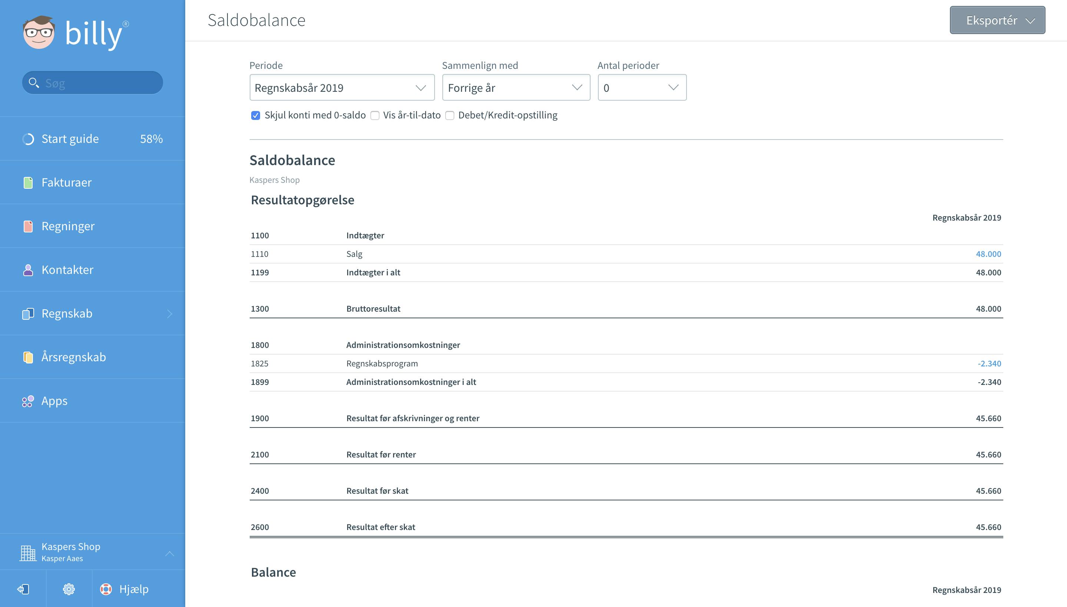Open the Antal perioder dropdown
Screen dimensions: 1067x607
(642, 88)
